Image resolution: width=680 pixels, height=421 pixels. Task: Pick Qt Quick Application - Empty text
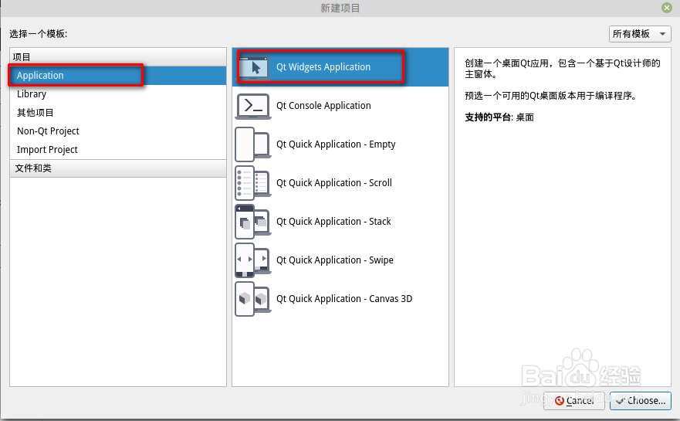coord(336,144)
